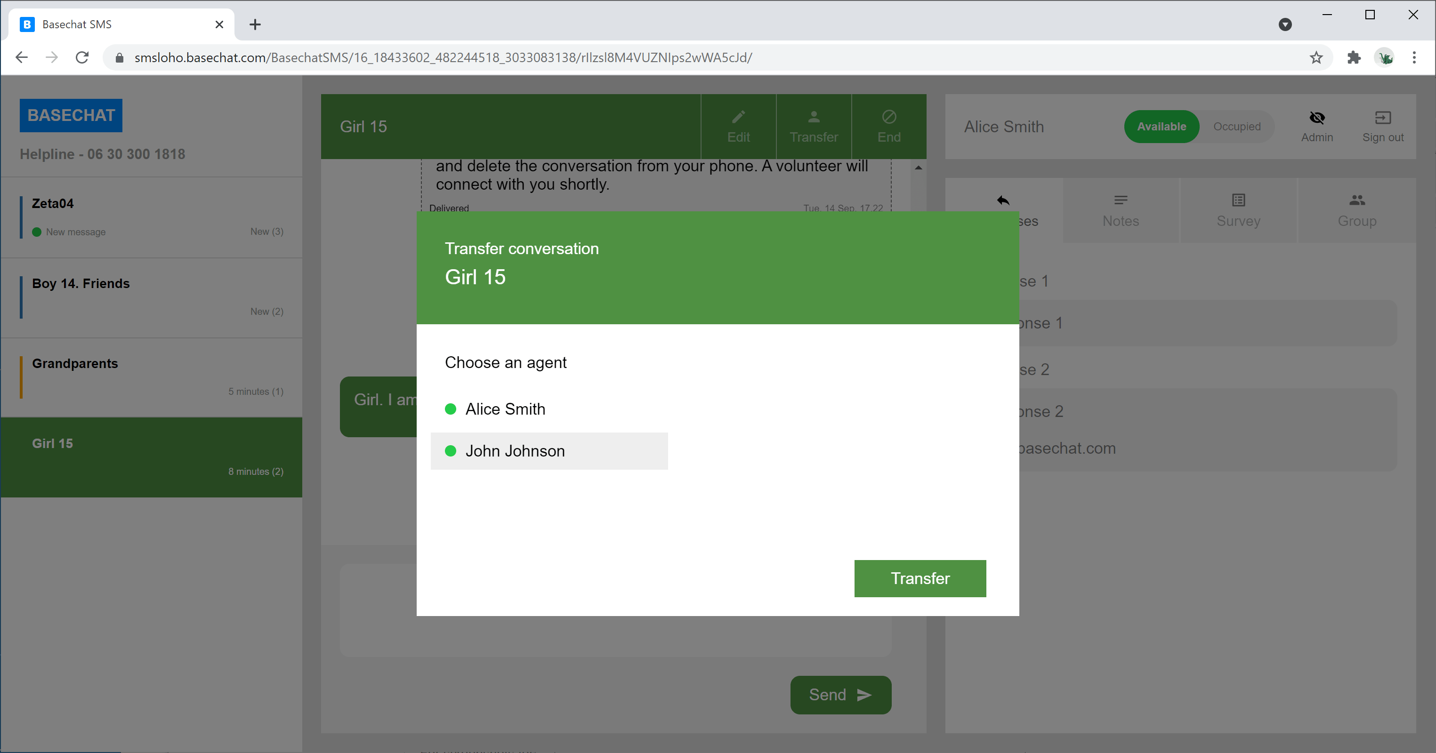Click the Available status toggle

pos(1161,126)
